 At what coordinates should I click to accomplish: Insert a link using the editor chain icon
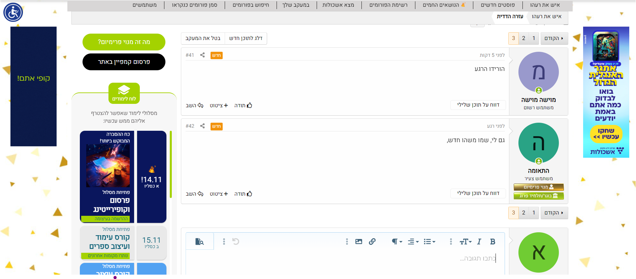(372, 241)
